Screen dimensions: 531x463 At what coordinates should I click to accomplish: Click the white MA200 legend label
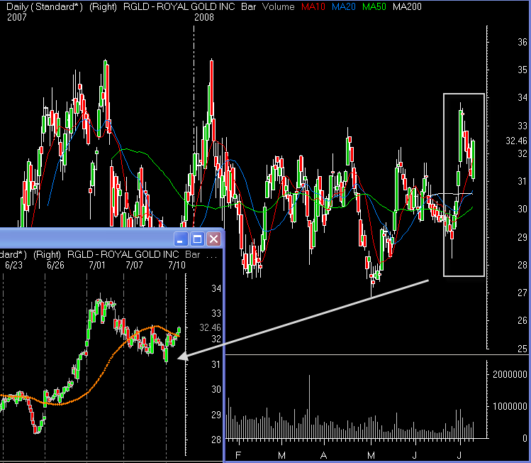[407, 6]
